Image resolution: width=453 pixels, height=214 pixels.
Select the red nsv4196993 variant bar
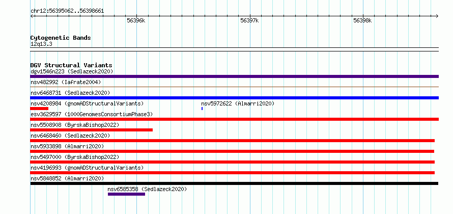tap(232, 173)
